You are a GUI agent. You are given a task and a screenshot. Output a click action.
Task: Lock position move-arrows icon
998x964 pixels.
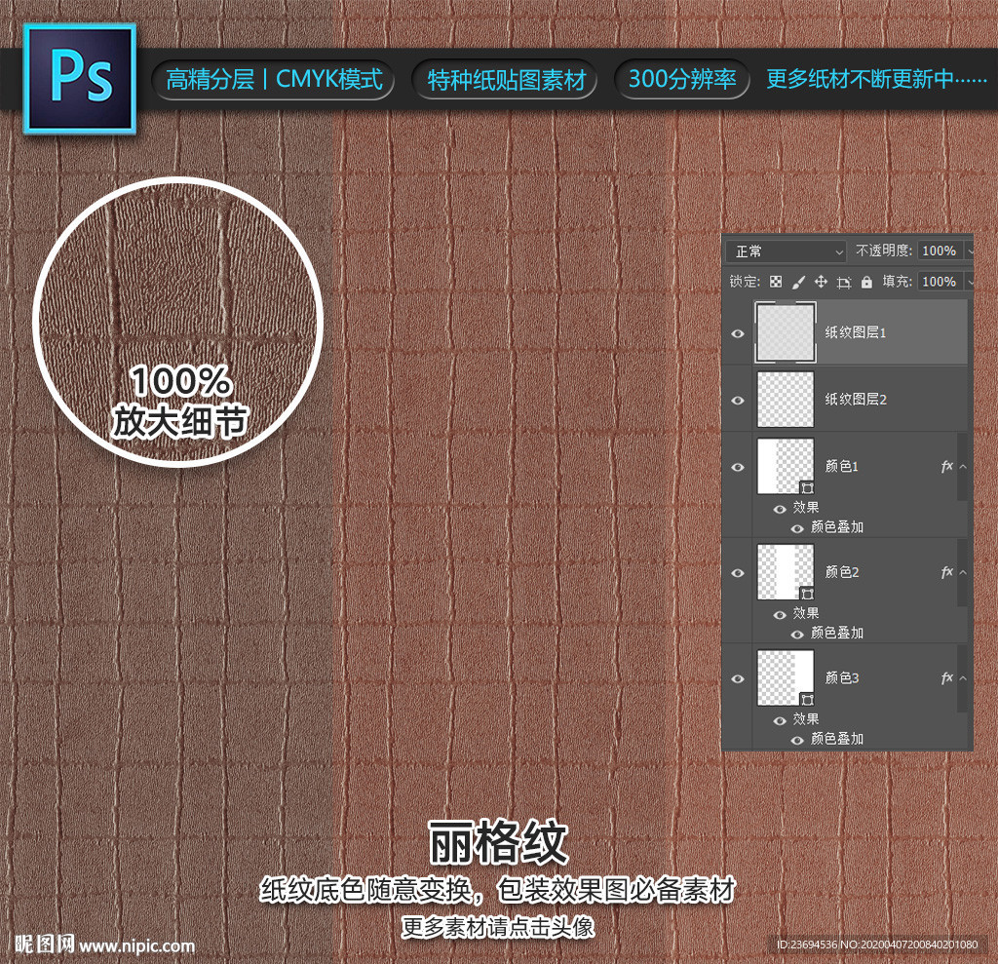coord(821,282)
